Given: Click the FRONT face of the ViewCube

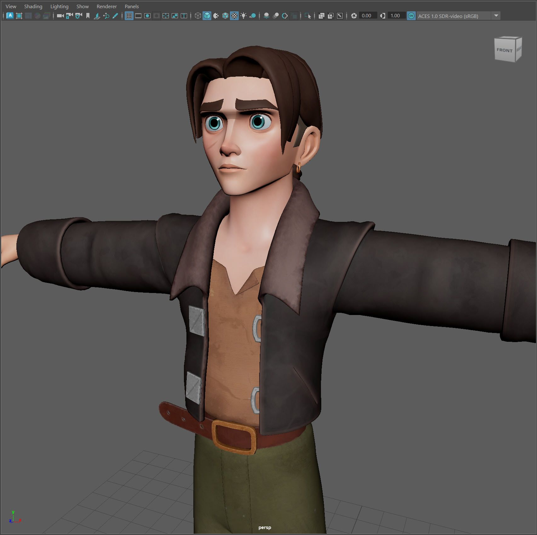Looking at the screenshot, I should click(505, 50).
